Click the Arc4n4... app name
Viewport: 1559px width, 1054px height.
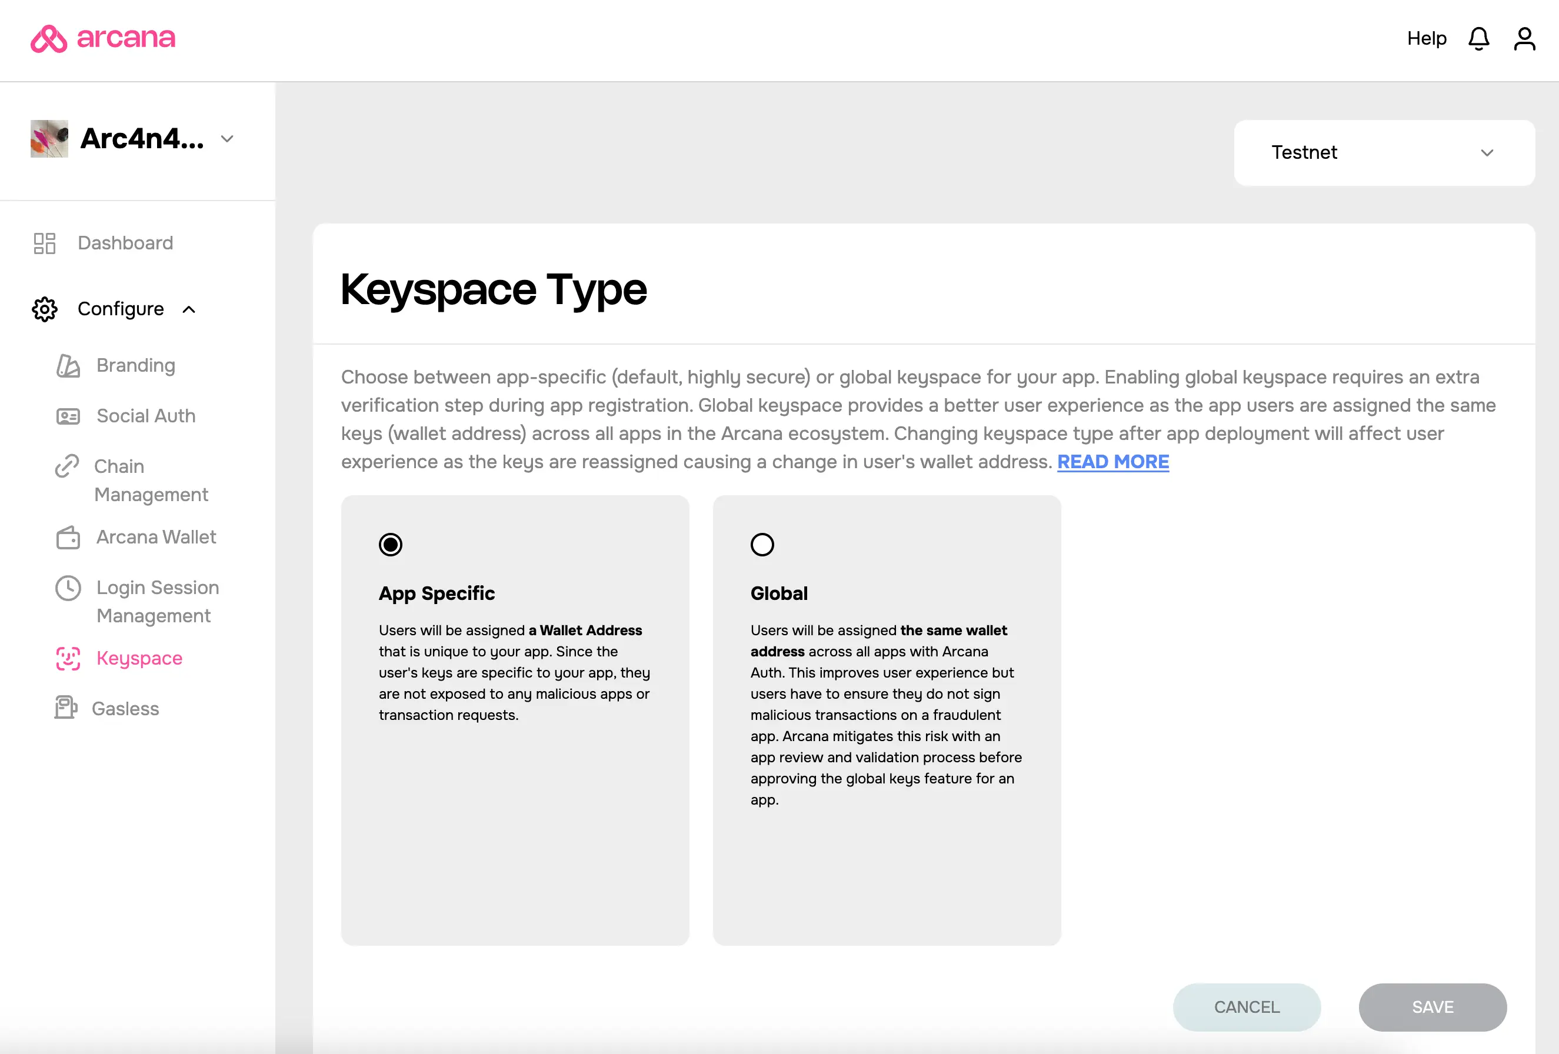[x=142, y=139]
